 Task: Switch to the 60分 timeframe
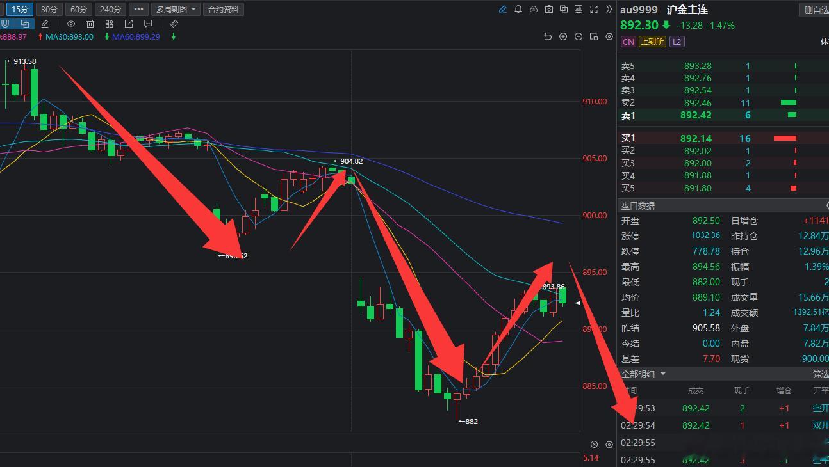pyautogui.click(x=79, y=10)
